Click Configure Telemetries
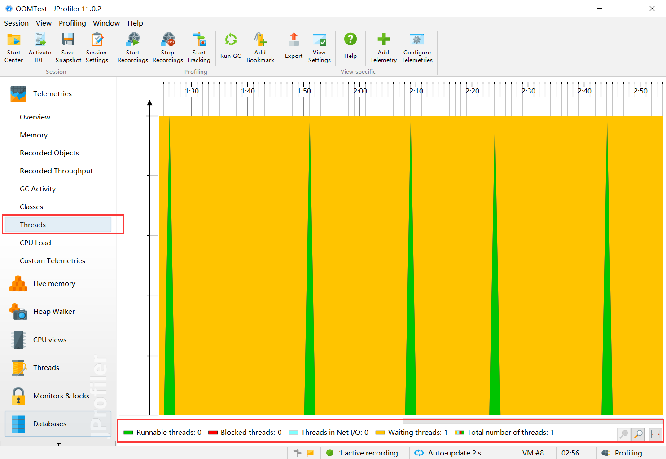 pyautogui.click(x=417, y=48)
